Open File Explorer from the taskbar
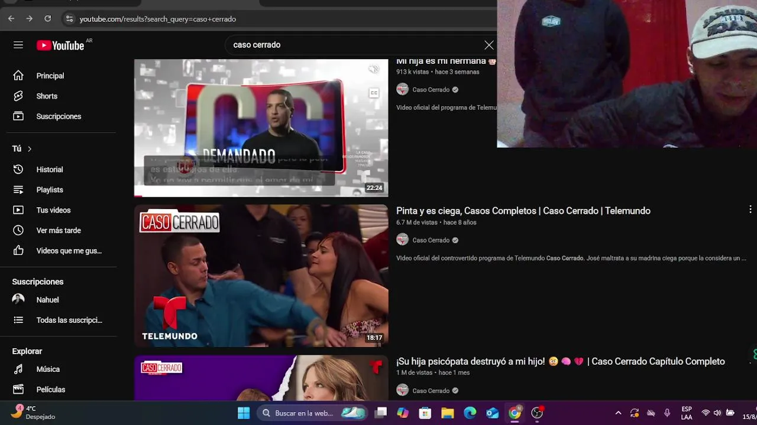Viewport: 757px width, 425px height. coord(448,413)
